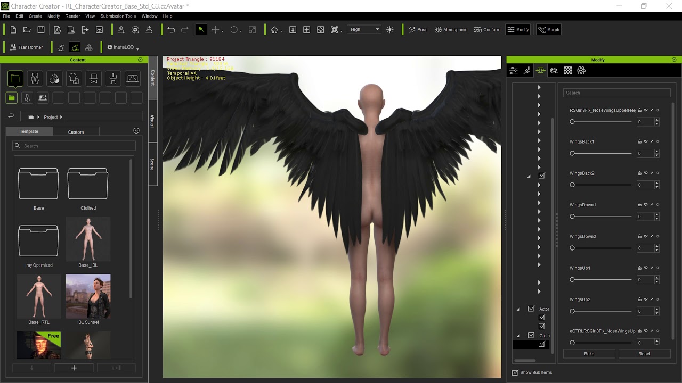Open the morph tab icon in the Modify panel
682x383 pixels.
(541, 70)
